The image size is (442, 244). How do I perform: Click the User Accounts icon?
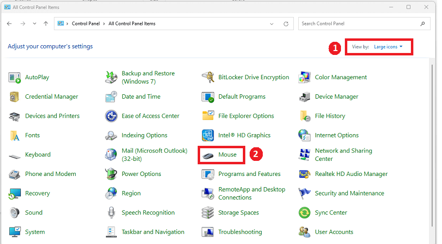pyautogui.click(x=305, y=232)
